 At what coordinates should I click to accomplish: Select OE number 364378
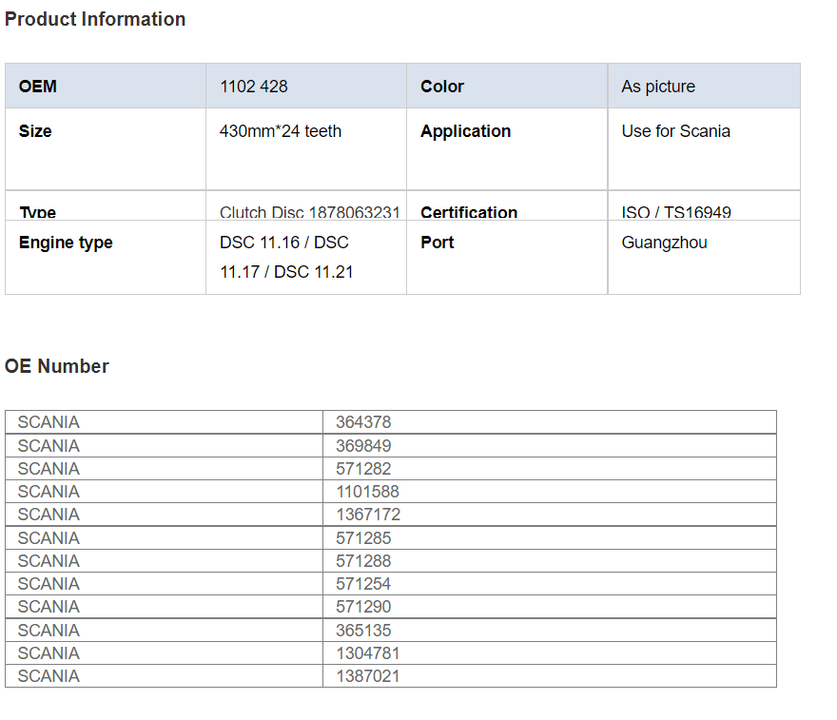pyautogui.click(x=363, y=422)
